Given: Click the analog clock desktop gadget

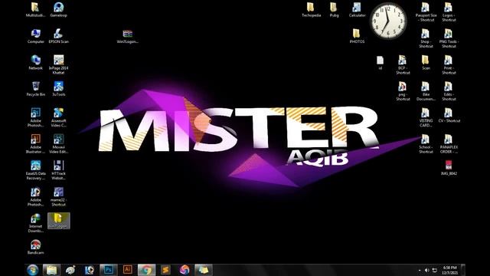Looking at the screenshot, I should [388, 21].
